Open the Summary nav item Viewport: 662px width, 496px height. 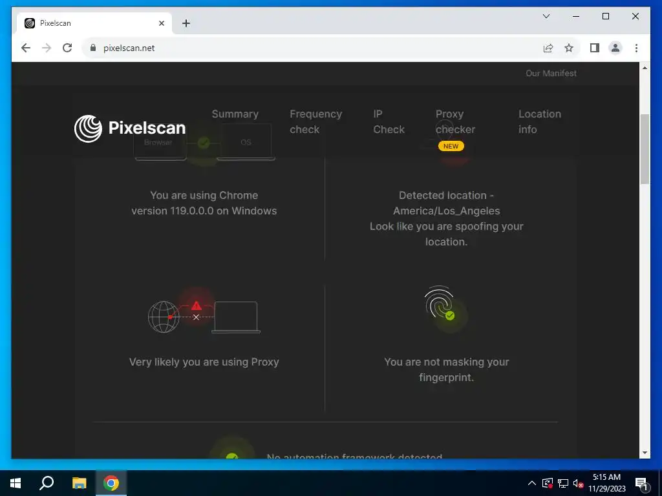pos(235,114)
